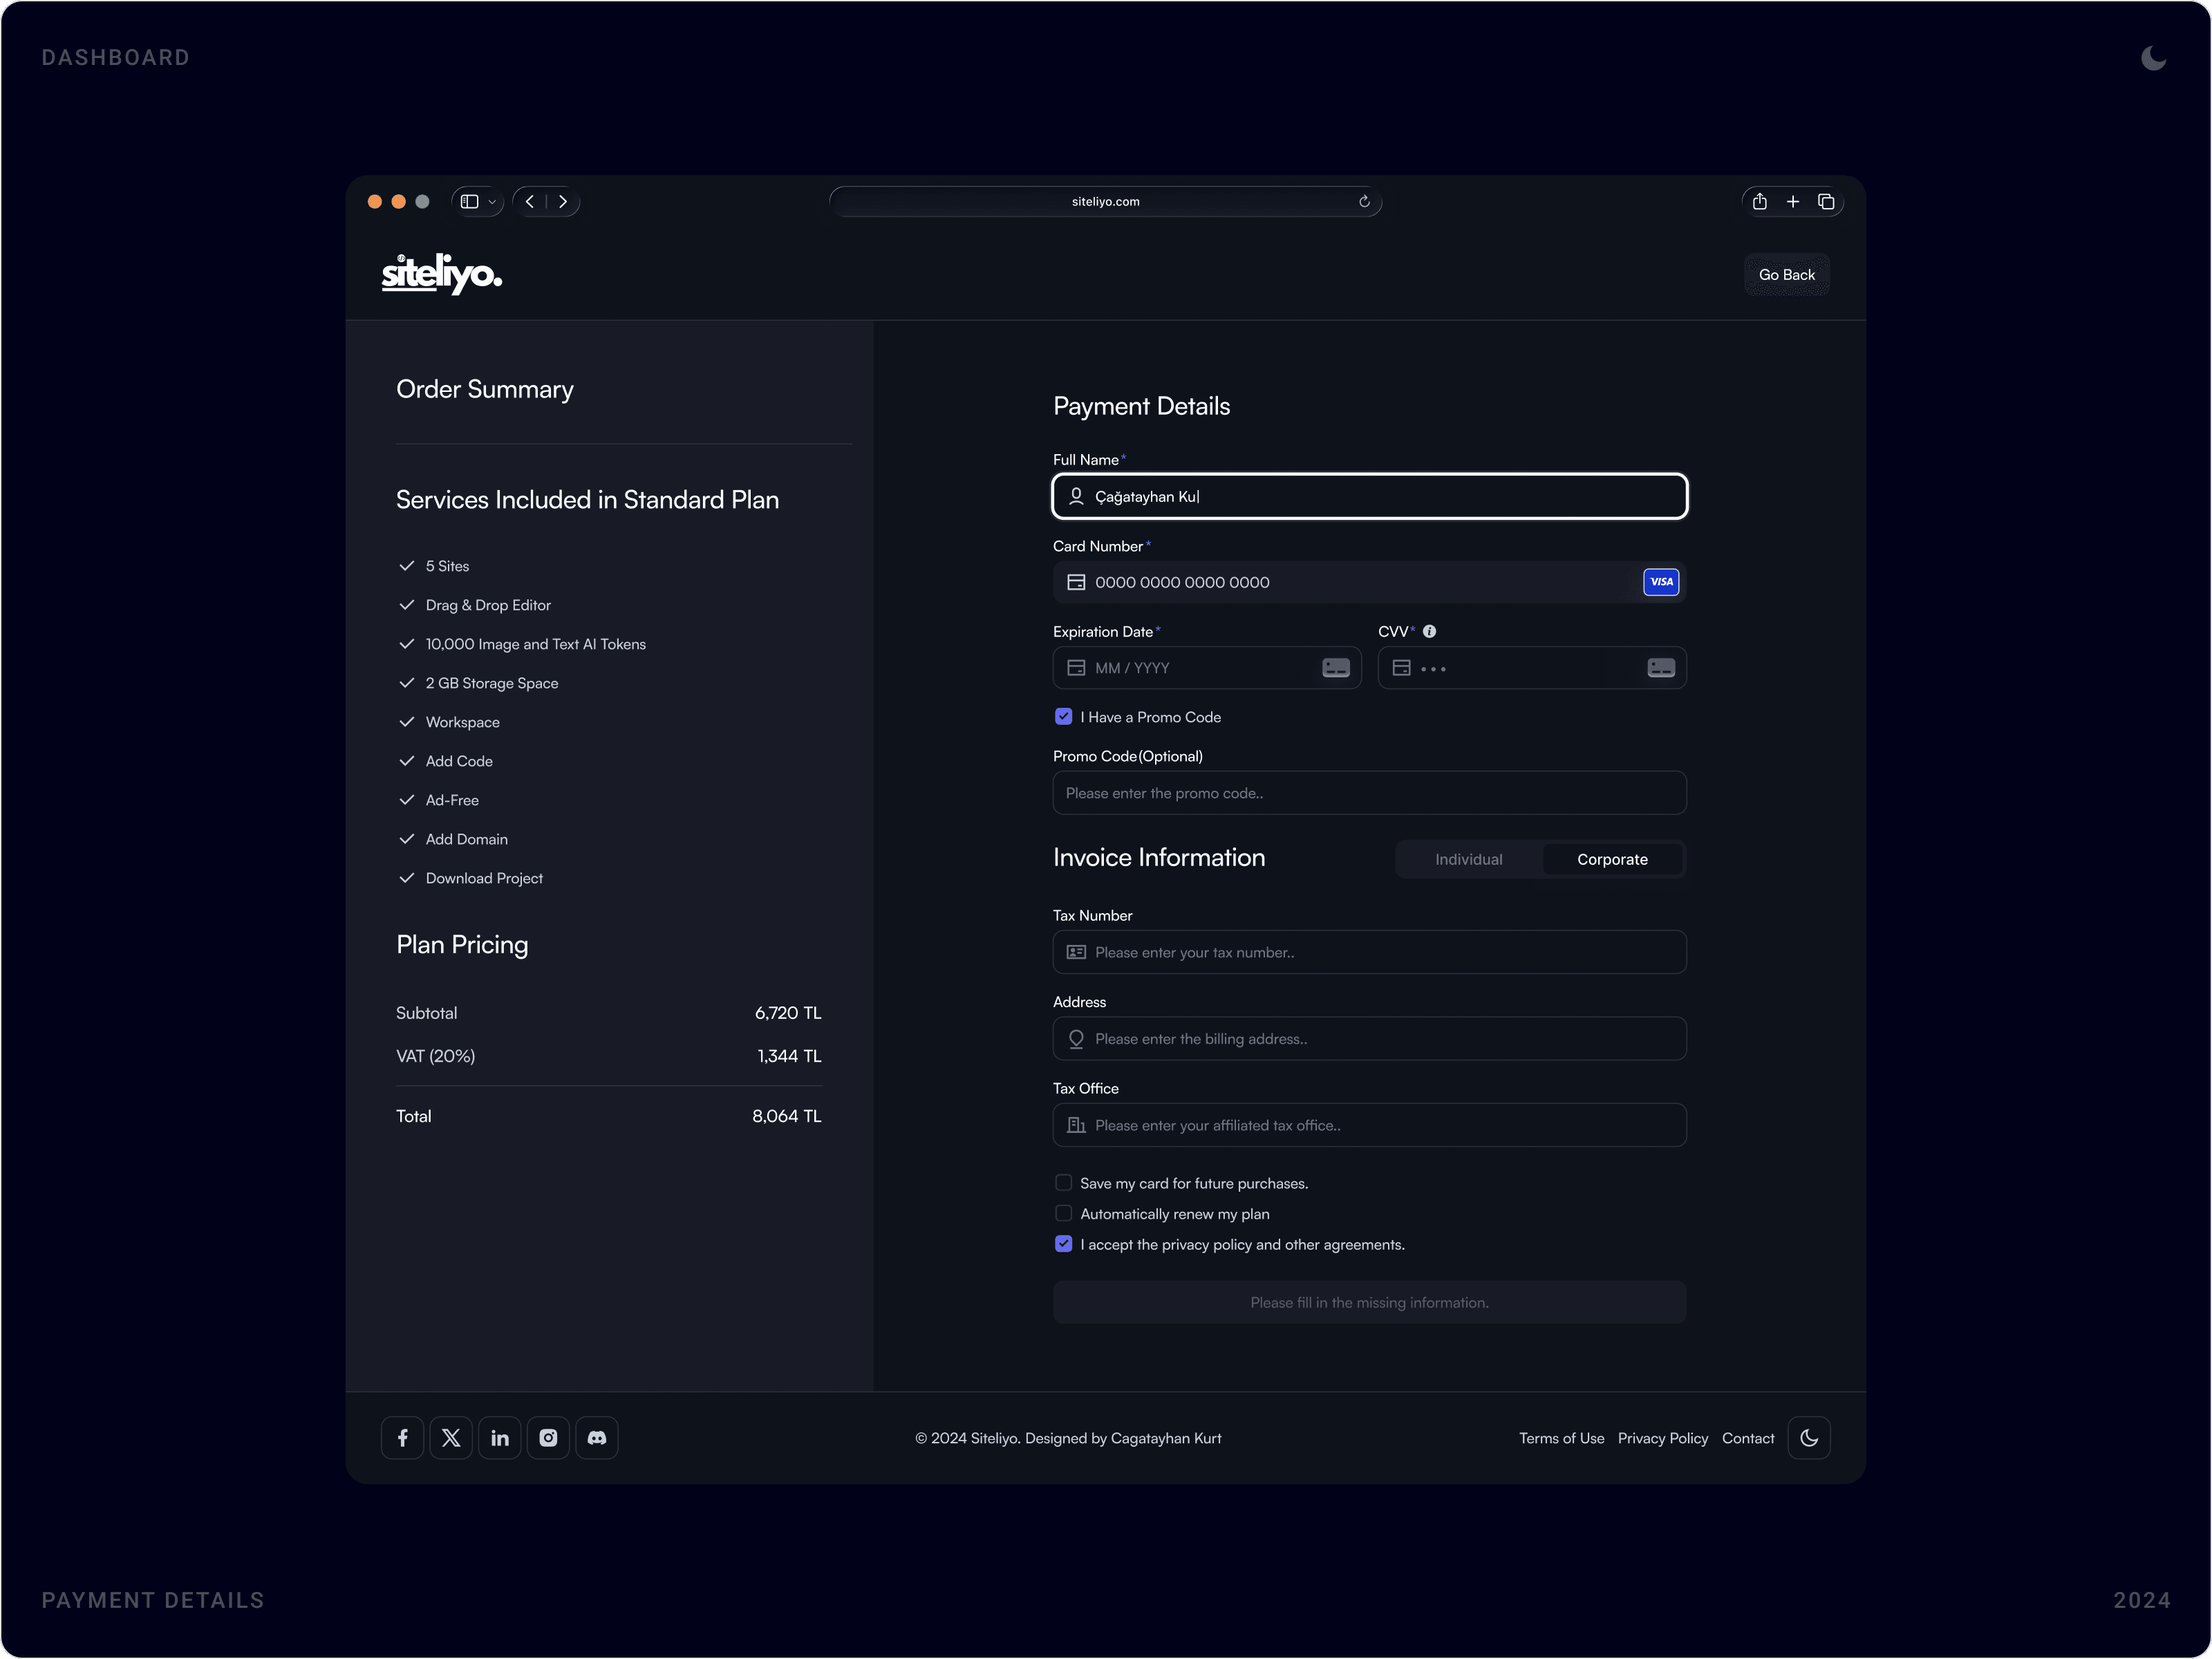Open the Privacy Policy link

pyautogui.click(x=1663, y=1437)
